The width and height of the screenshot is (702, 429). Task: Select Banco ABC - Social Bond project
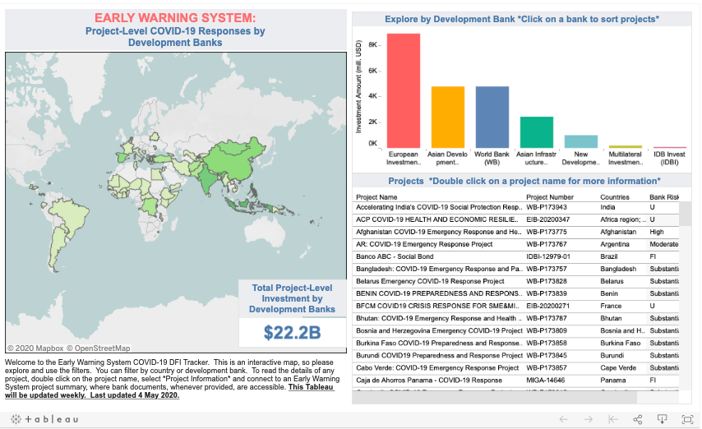click(x=395, y=256)
